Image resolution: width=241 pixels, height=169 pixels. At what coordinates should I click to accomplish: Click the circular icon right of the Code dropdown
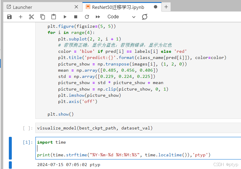point(144,17)
